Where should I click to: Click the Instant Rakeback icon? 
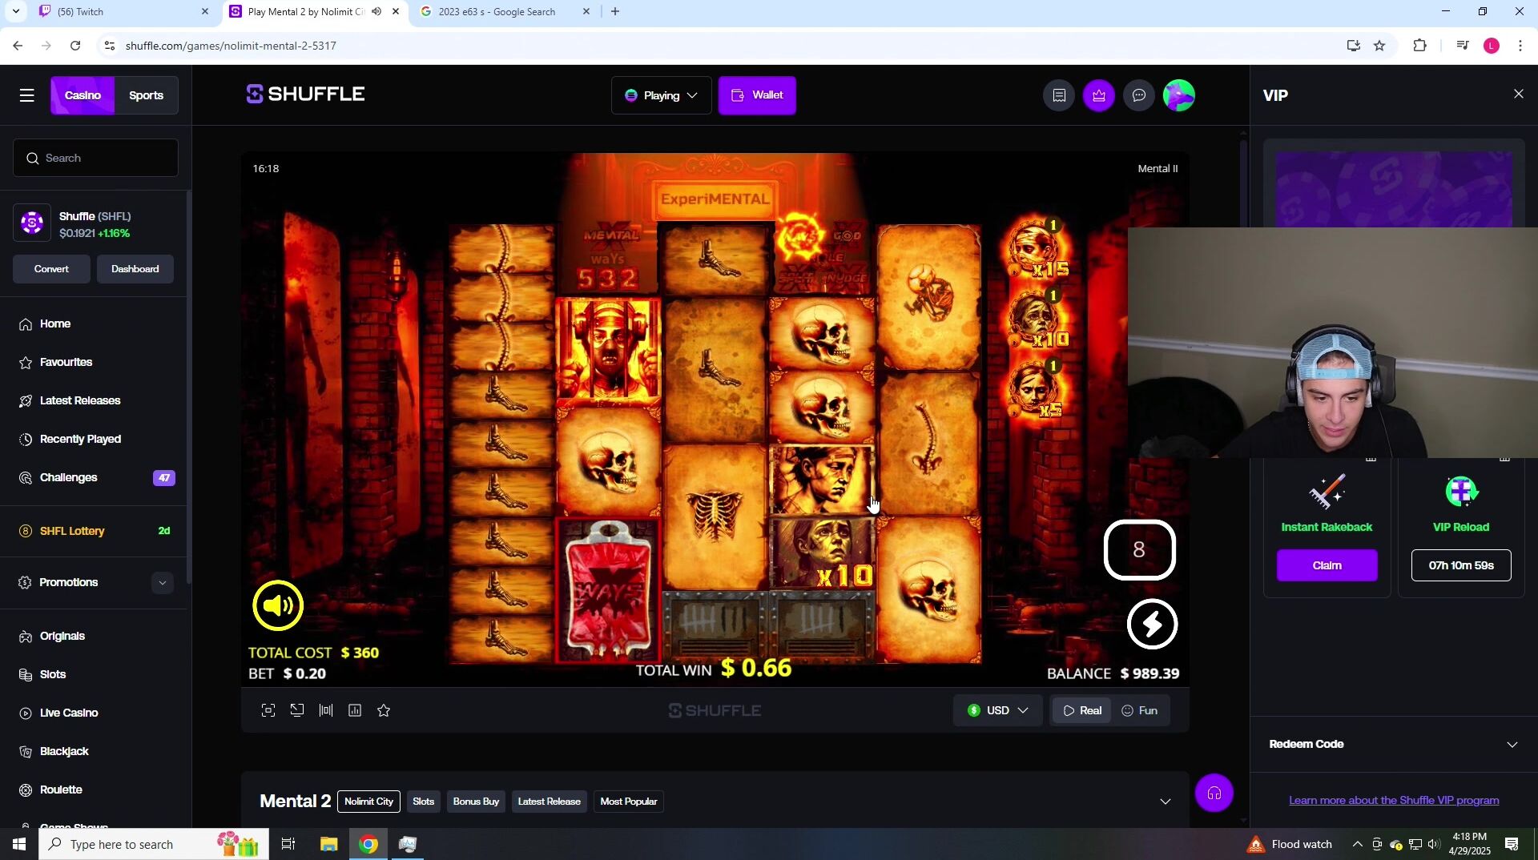(x=1327, y=492)
